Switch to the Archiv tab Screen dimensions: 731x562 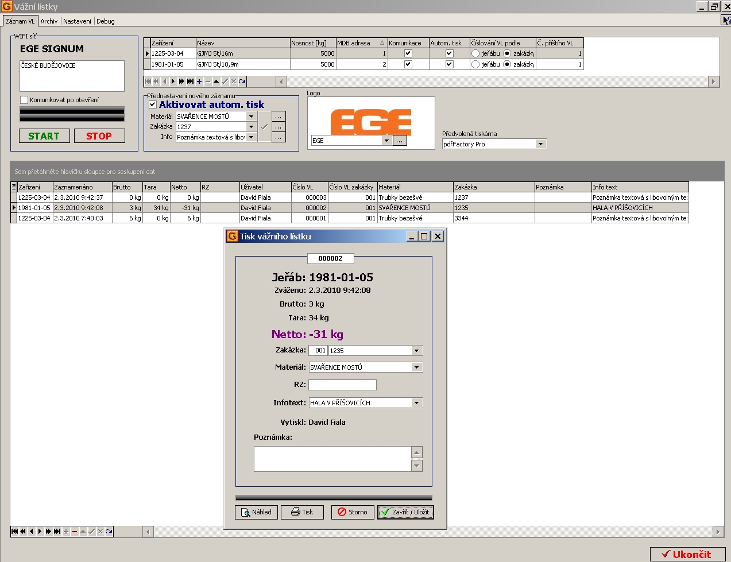point(49,21)
